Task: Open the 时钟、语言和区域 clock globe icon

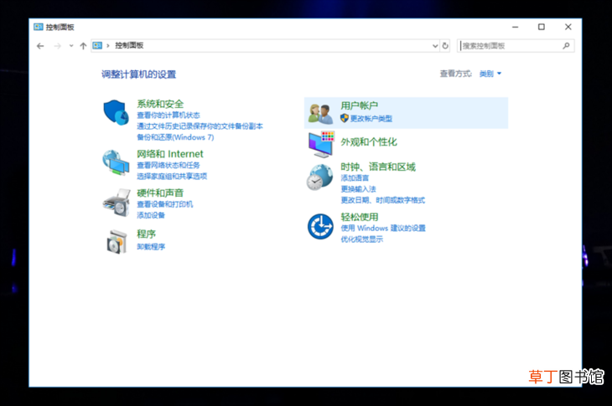Action: pos(319,177)
